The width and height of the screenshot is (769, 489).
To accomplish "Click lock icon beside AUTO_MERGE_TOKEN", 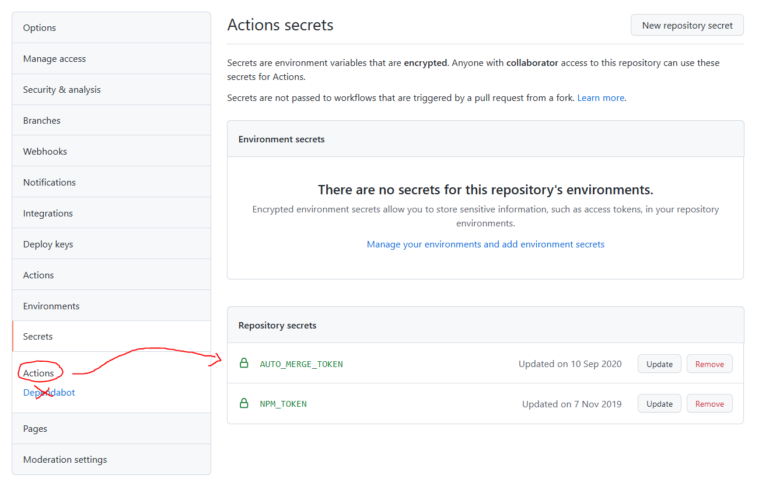I will (244, 363).
